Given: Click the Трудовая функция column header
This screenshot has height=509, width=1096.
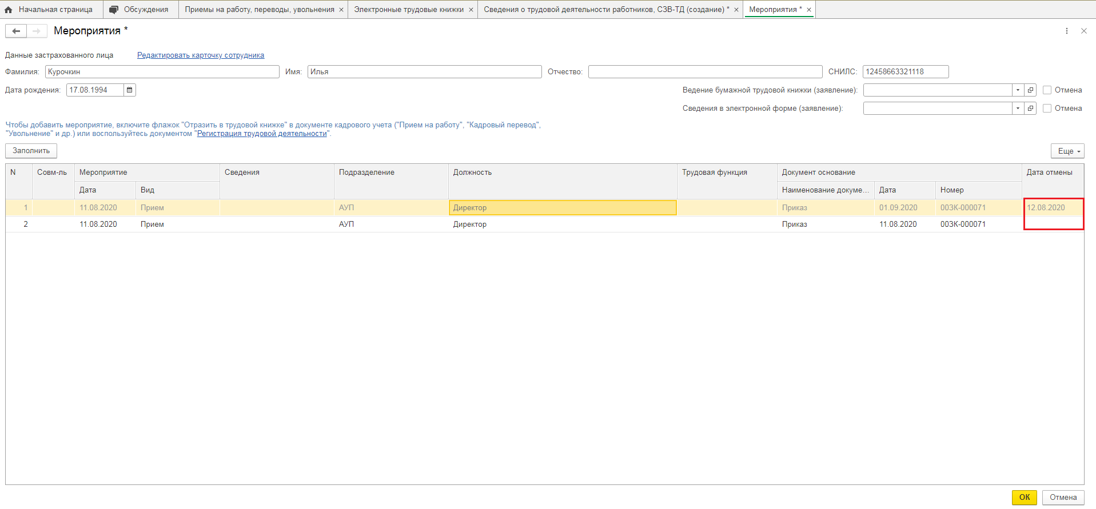Looking at the screenshot, I should [x=727, y=181].
